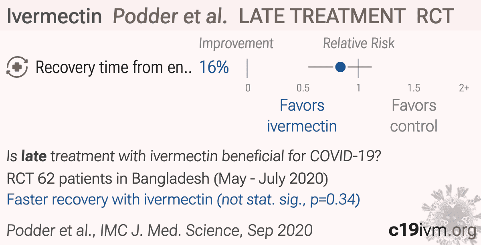Click the LATE TREATMENT label
The width and height of the screenshot is (481, 245).
(x=322, y=16)
